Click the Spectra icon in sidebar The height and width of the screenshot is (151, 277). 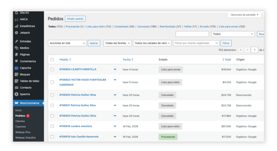tap(17, 94)
